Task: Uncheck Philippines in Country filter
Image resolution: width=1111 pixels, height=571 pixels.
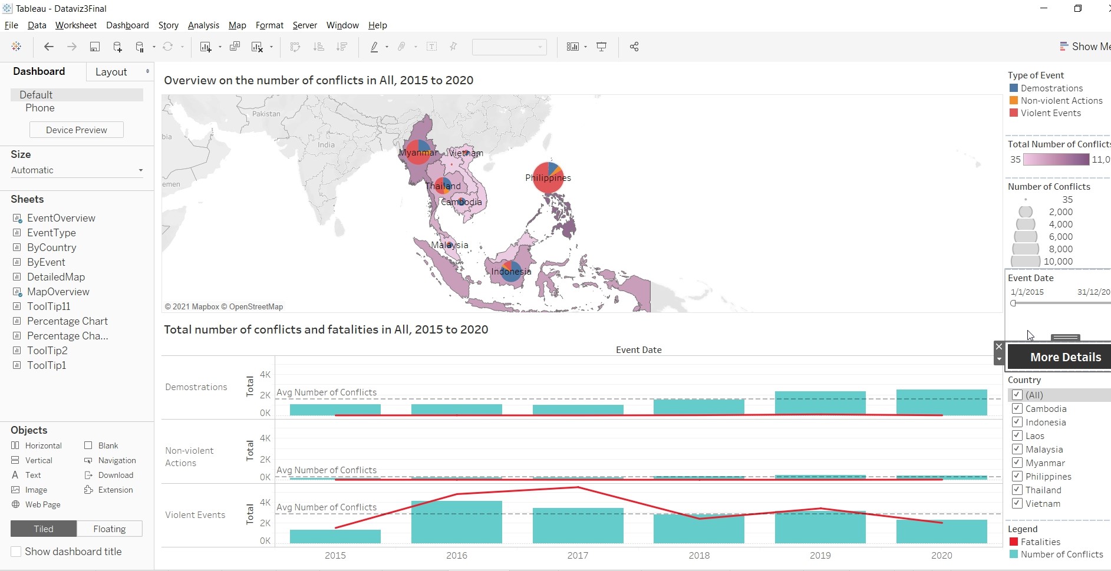Action: click(1017, 476)
